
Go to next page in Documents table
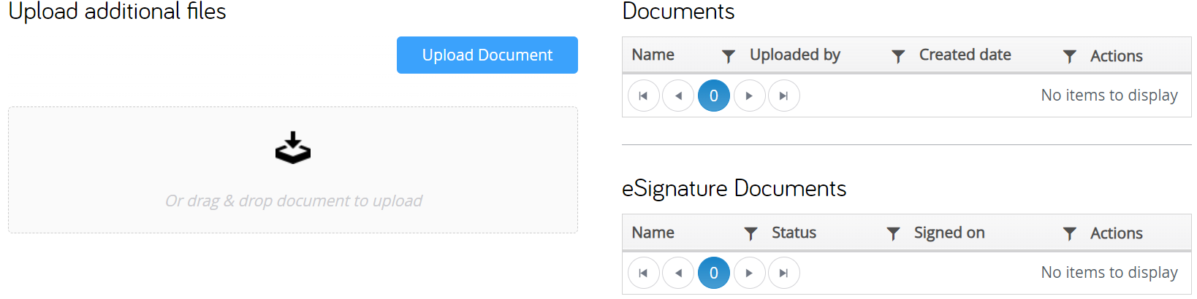click(x=749, y=96)
